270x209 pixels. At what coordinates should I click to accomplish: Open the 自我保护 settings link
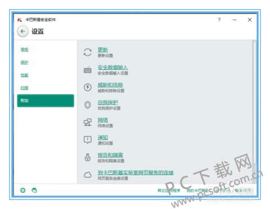click(108, 102)
